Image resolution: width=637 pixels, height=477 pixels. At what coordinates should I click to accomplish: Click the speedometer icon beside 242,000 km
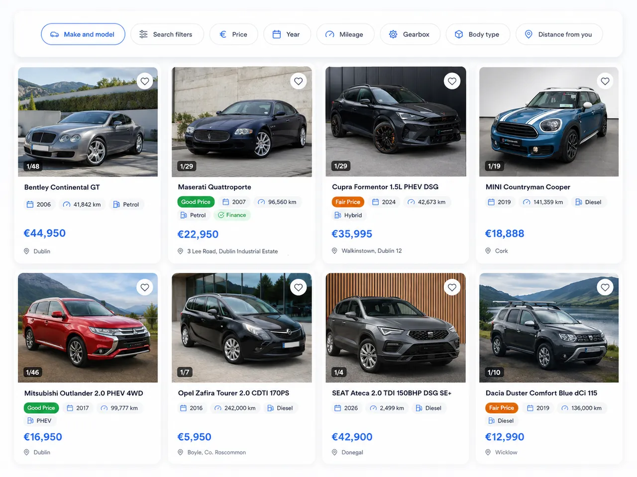218,408
